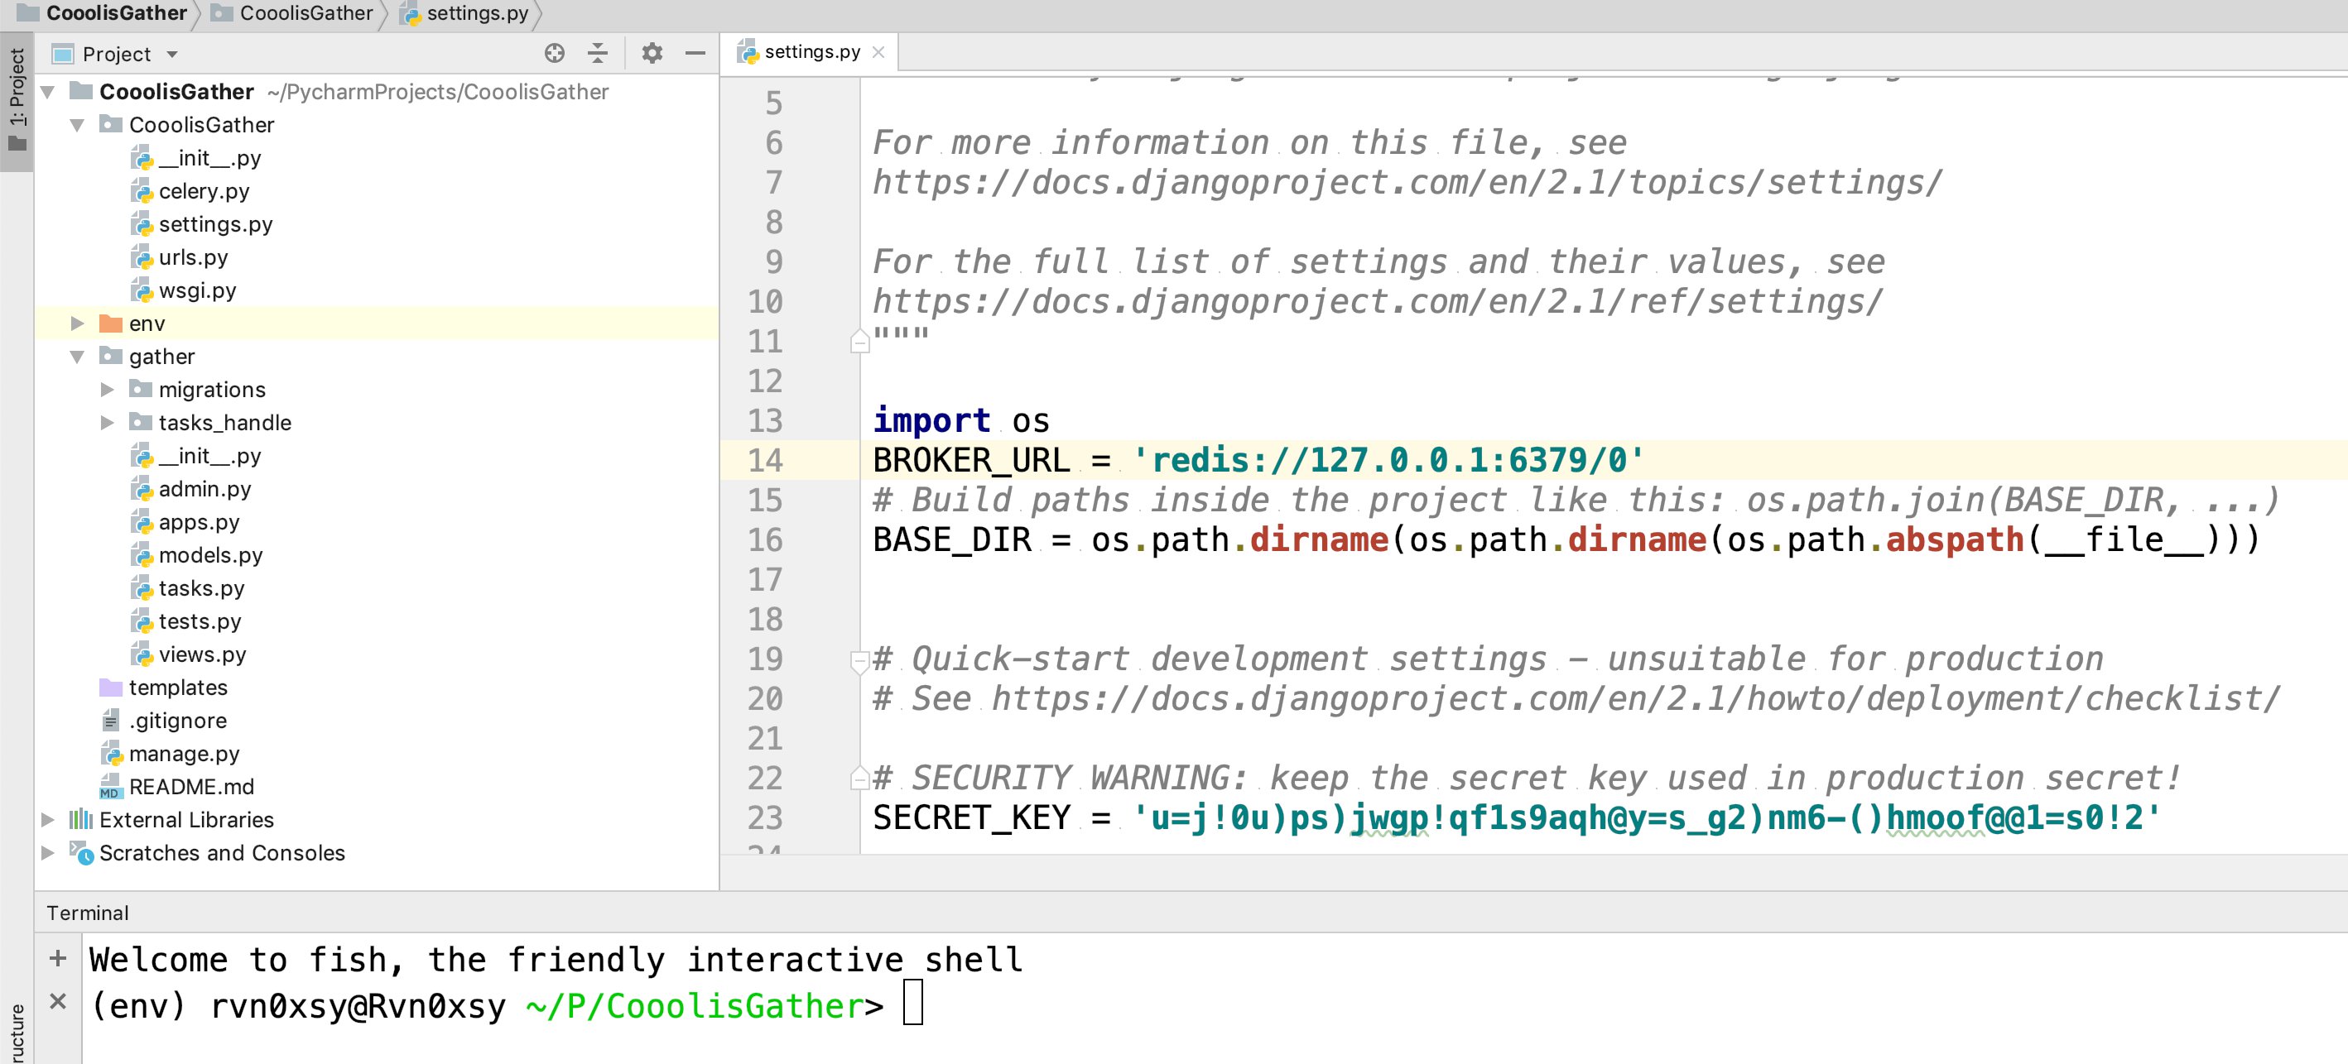Click settings.py breadcrumb in navigation bar
Screen dimensions: 2348x1064
tap(464, 12)
